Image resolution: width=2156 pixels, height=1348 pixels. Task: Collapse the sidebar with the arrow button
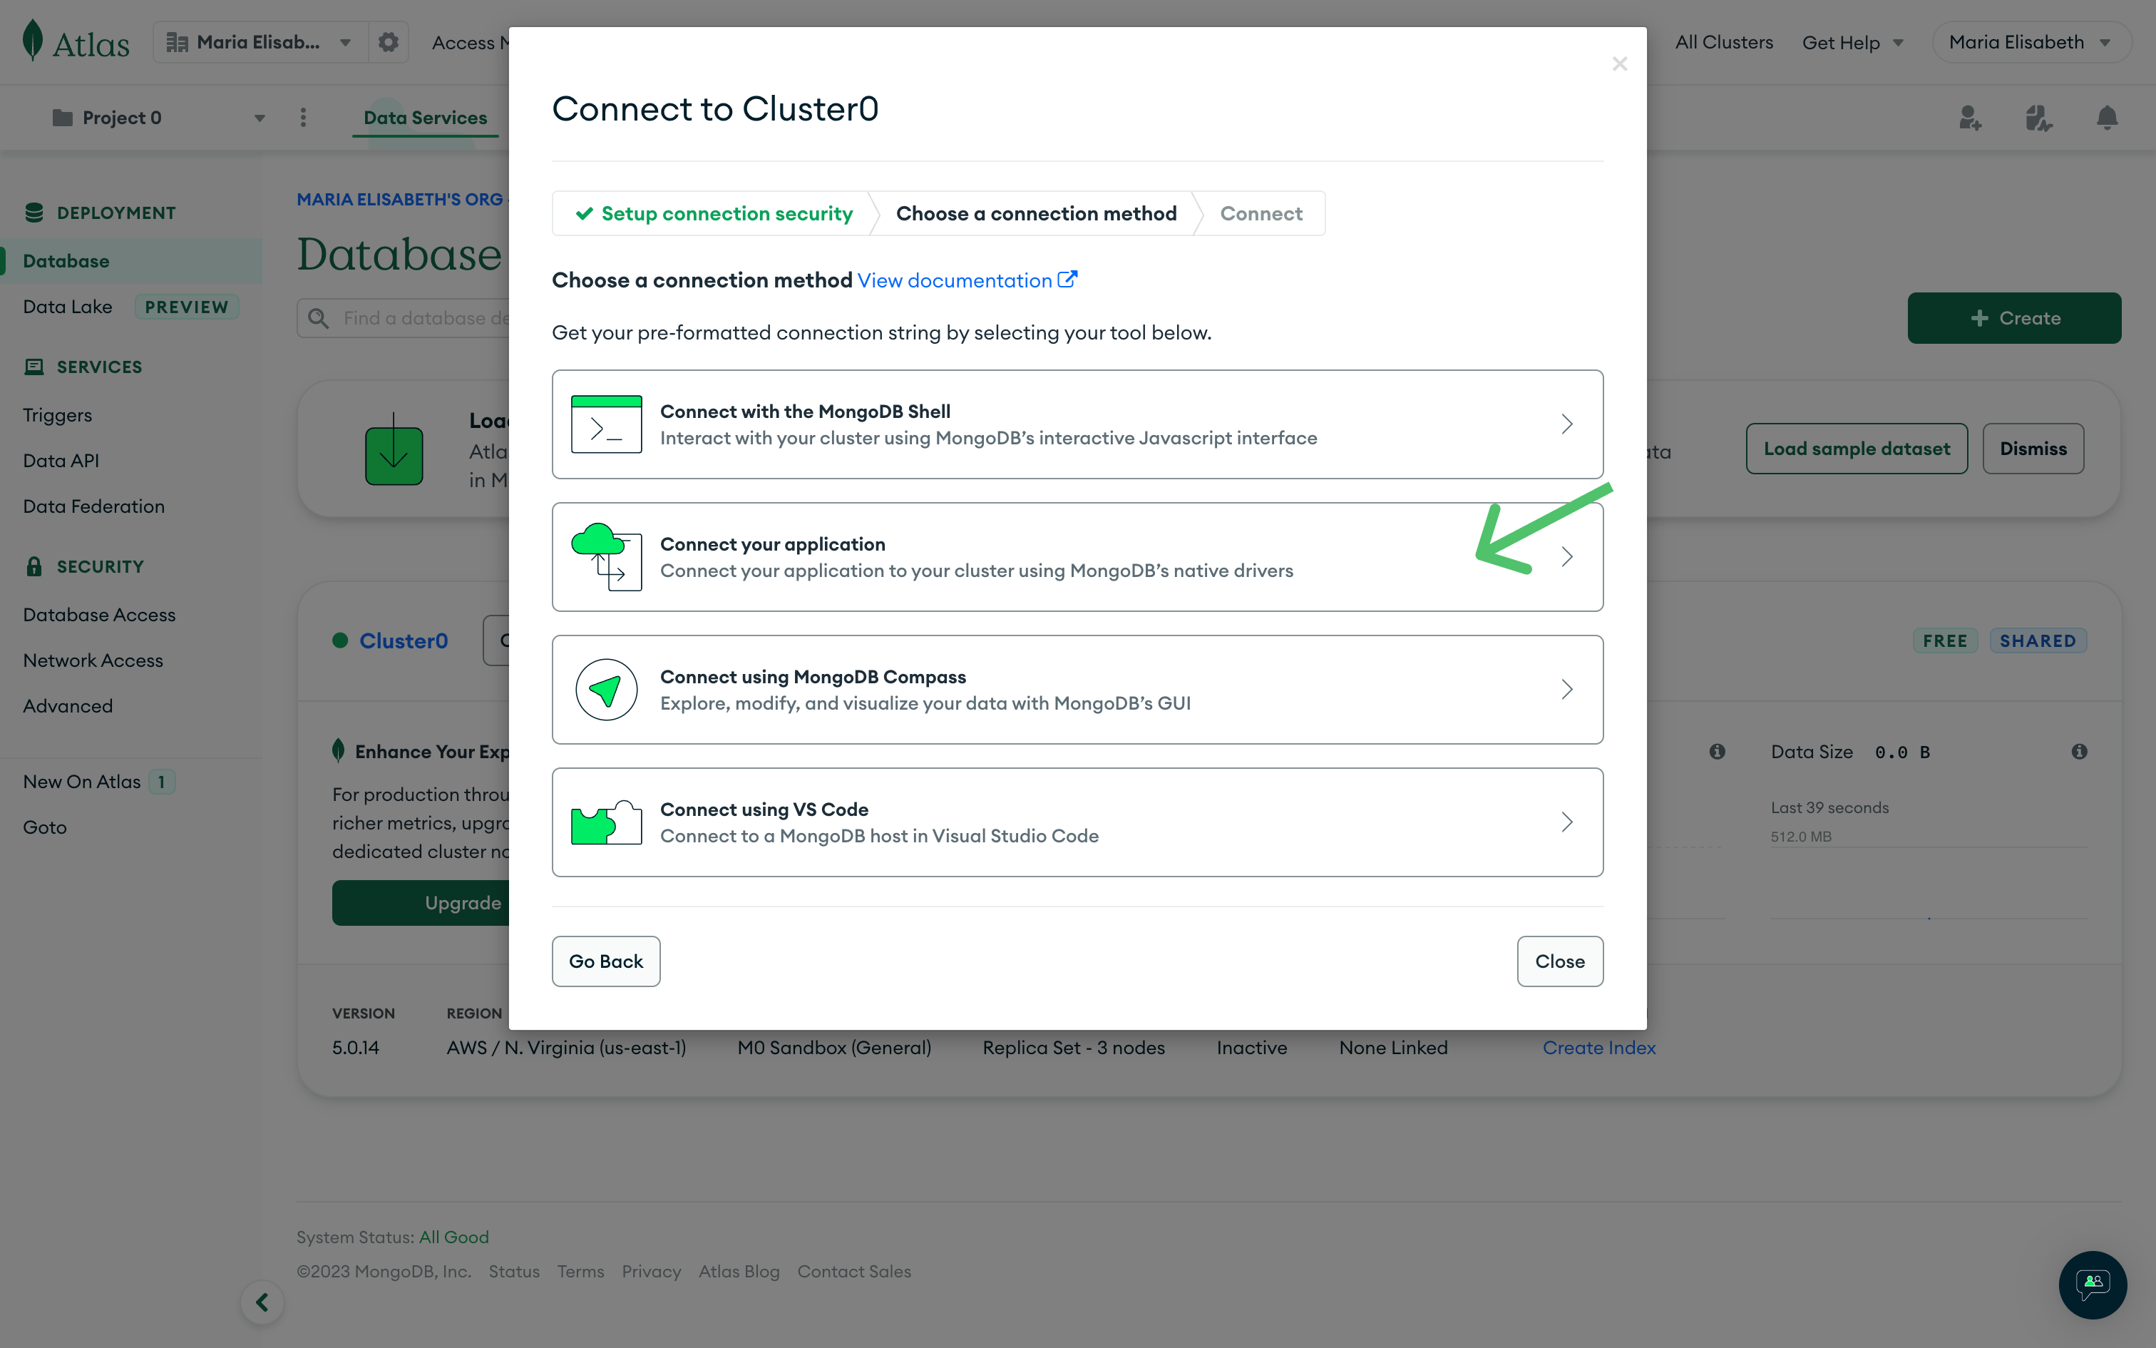coord(262,1302)
